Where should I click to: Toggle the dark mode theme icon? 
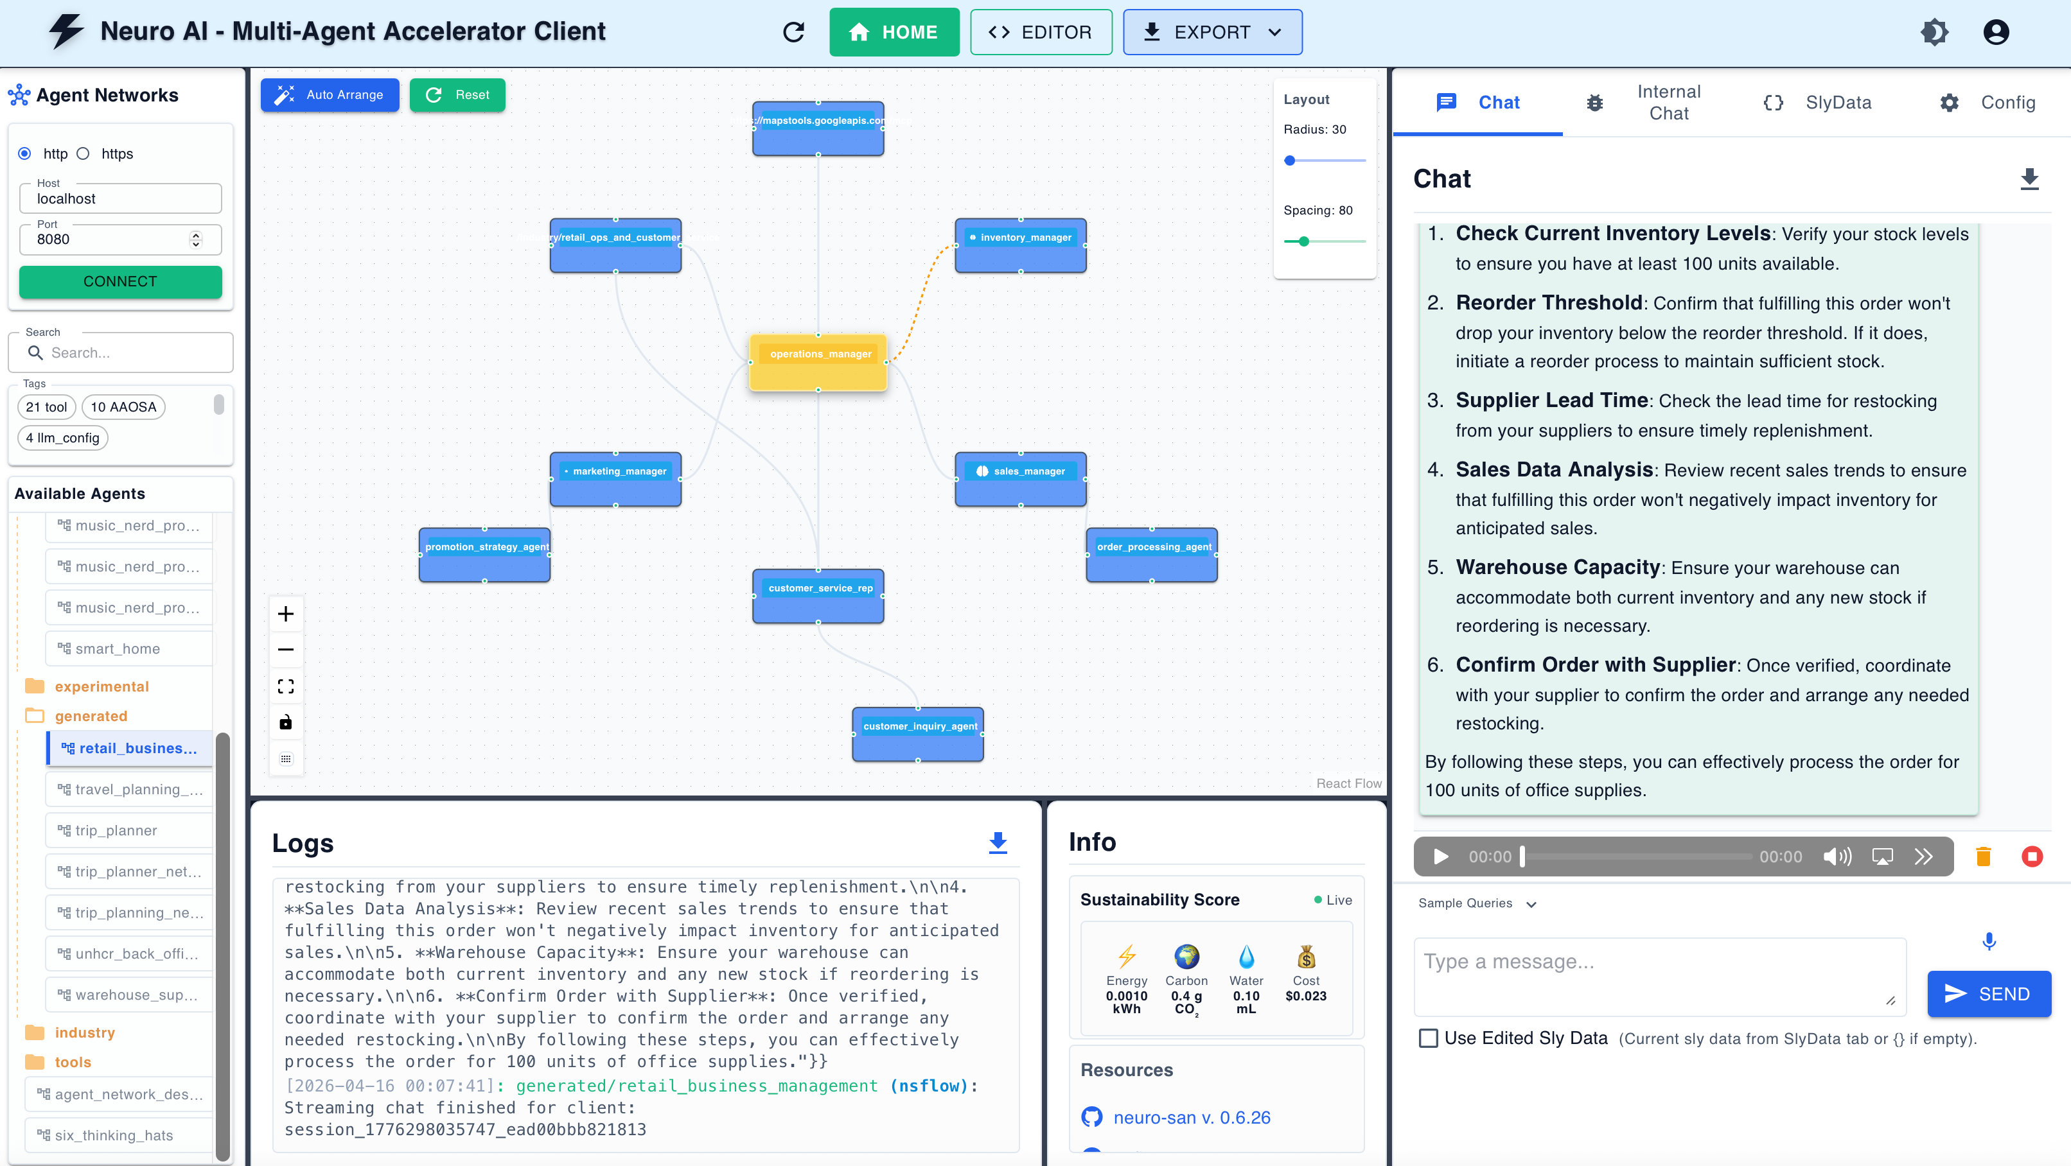pos(1934,32)
